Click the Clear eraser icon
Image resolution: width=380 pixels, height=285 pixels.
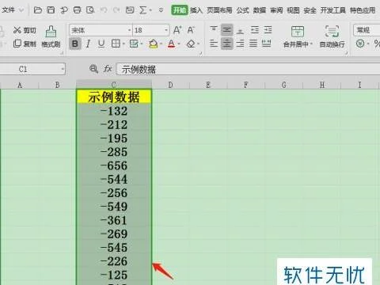click(191, 44)
